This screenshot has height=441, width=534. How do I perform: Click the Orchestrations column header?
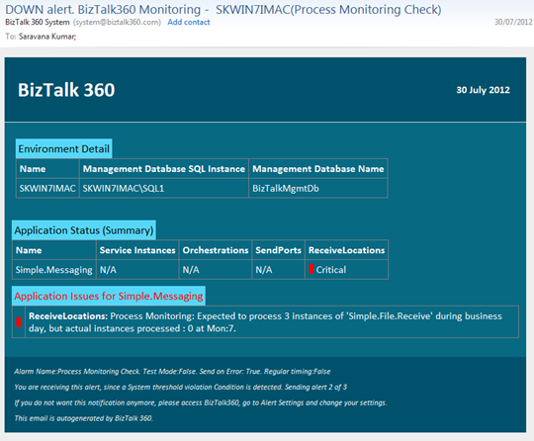(216, 250)
